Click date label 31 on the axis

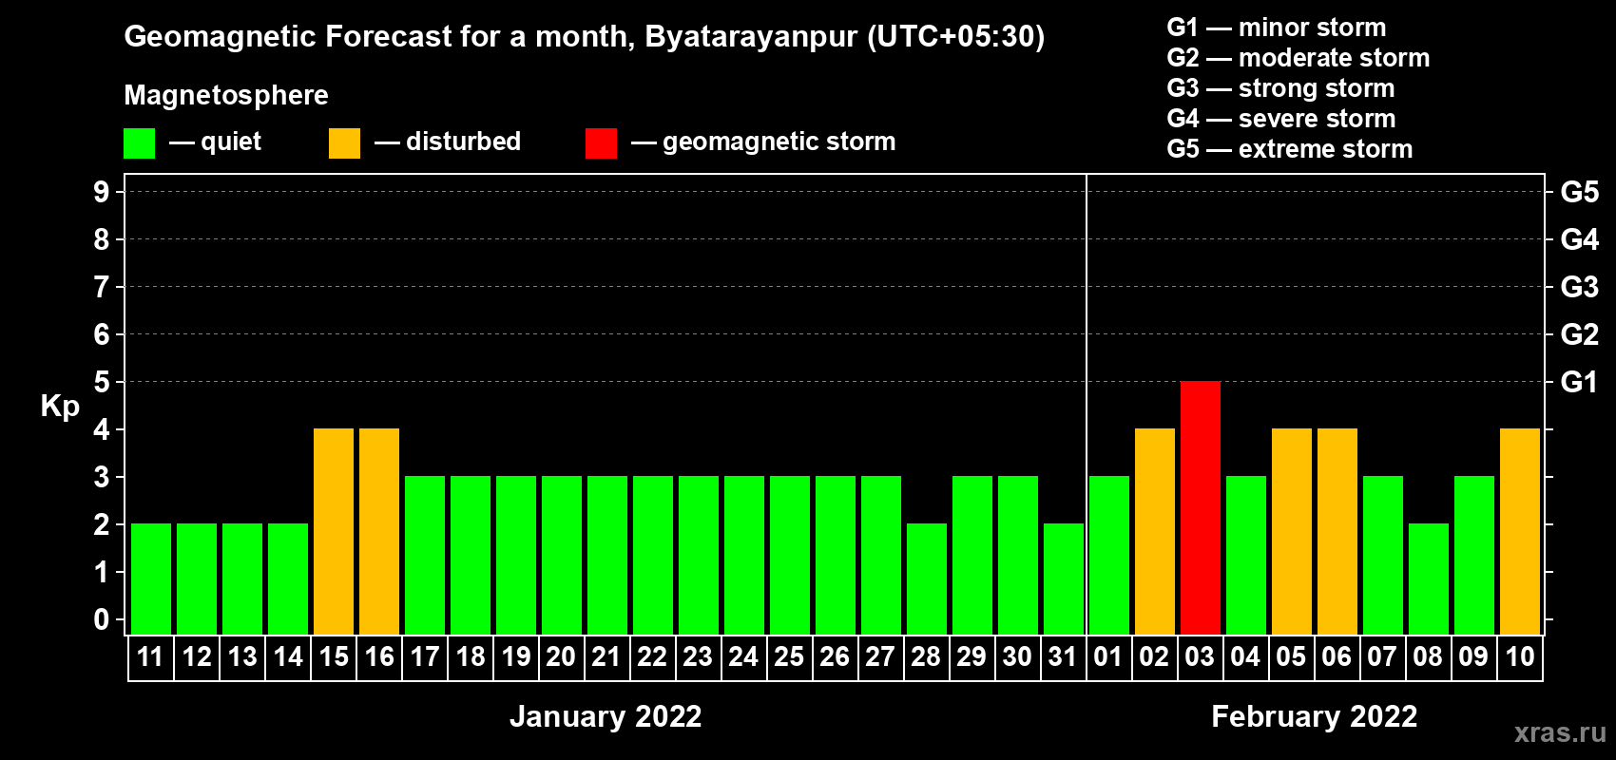tap(1064, 657)
